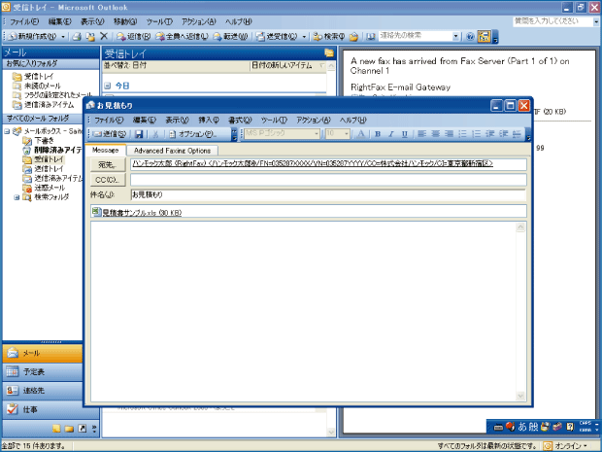602x452 pixels.
Task: Open 予定表 (Calendar) in navigation pane
Action: (x=42, y=371)
